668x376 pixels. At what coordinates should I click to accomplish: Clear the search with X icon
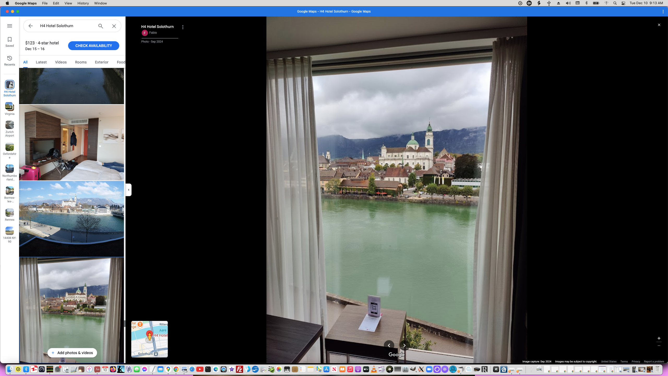tap(114, 26)
